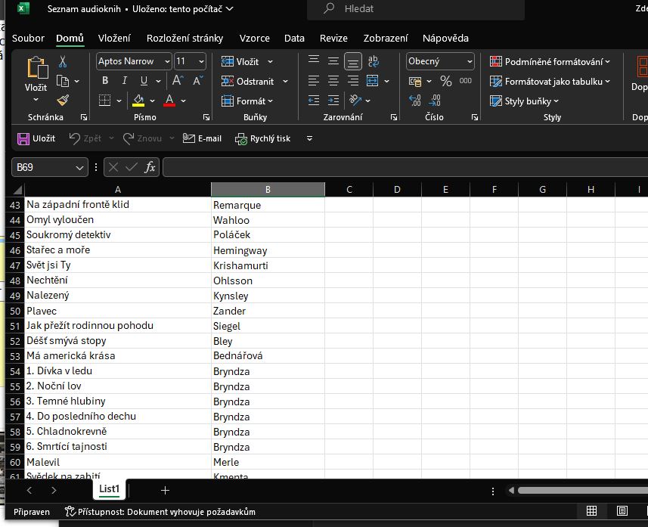Click the accounting currency format icon
Screen dimensions: 648x527
pyautogui.click(x=415, y=81)
